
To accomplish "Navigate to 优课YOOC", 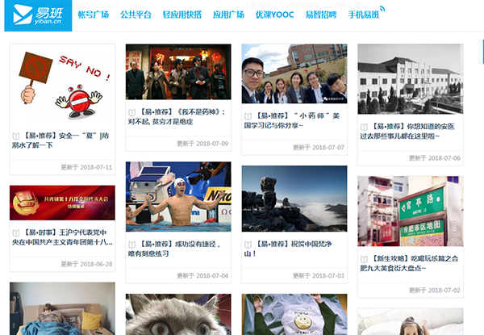I will (x=274, y=15).
